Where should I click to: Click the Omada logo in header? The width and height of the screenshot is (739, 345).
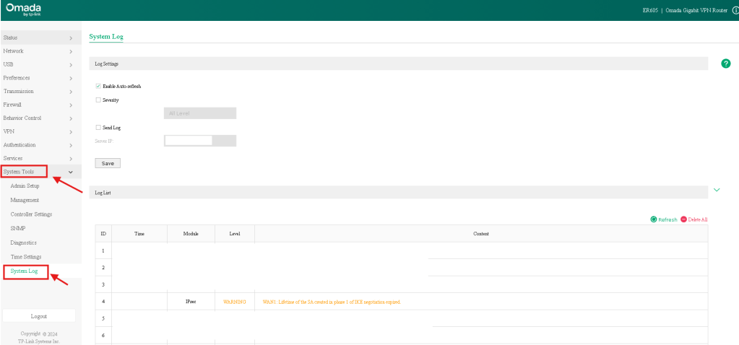pos(22,11)
